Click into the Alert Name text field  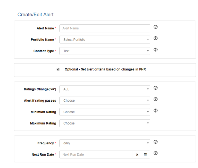tap(105, 28)
